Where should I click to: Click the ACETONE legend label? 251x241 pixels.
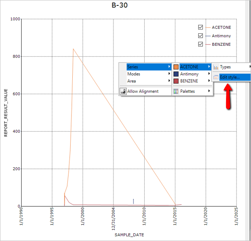[221, 27]
